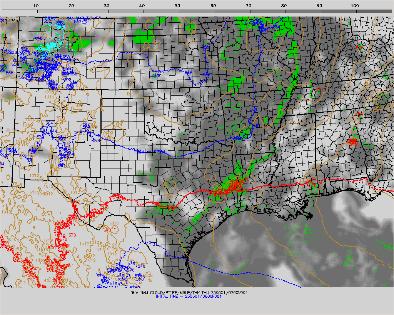The width and height of the screenshot is (394, 315).
Task: Click the "90" label on cloud scale
Action: tap(319, 6)
